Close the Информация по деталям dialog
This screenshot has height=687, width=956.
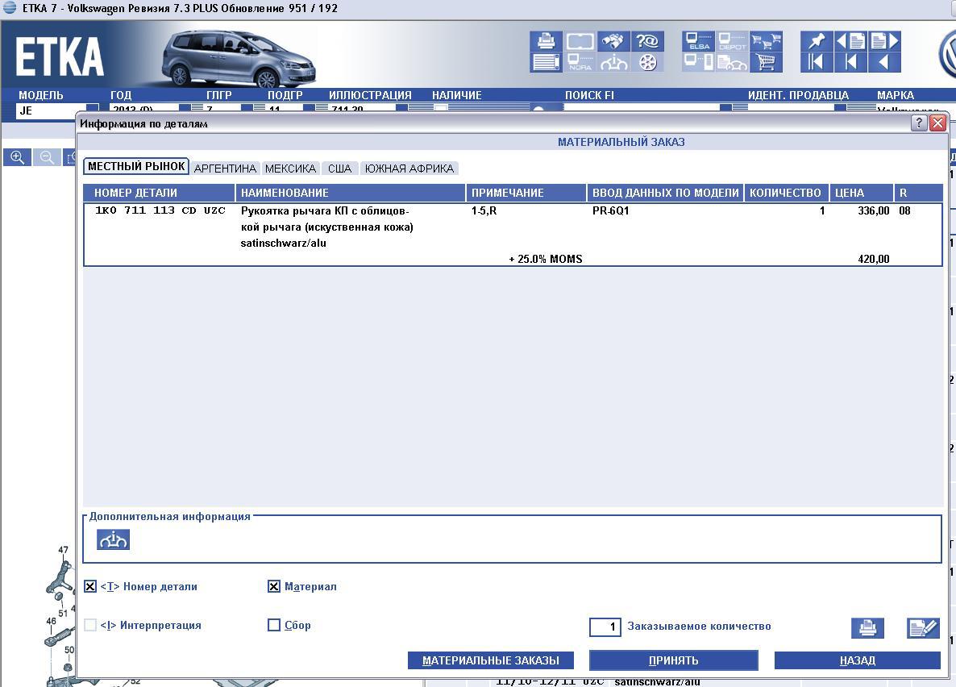click(937, 123)
